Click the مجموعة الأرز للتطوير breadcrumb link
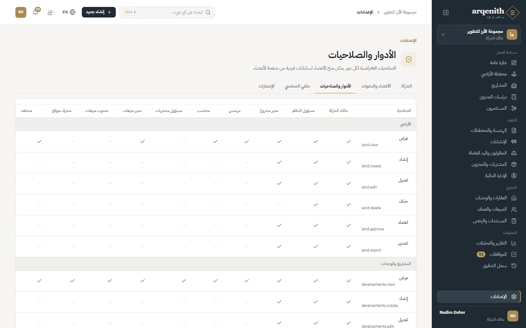The width and height of the screenshot is (526, 328). (x=400, y=12)
